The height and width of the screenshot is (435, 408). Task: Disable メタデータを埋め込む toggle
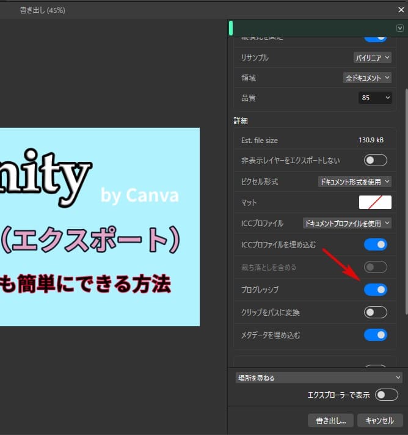point(376,335)
